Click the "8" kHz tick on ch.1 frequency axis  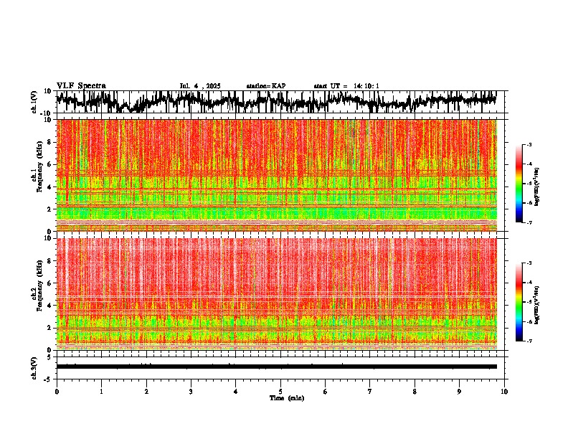(50, 142)
